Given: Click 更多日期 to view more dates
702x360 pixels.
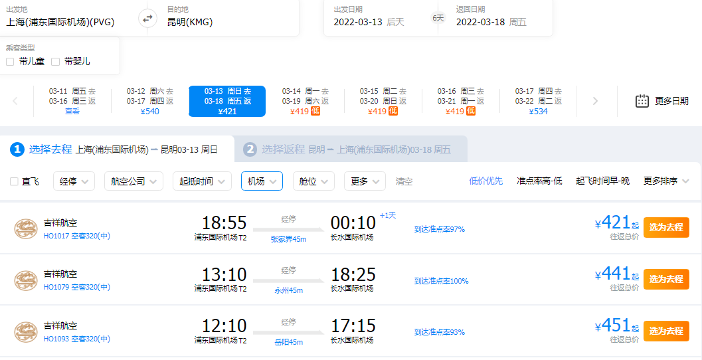Looking at the screenshot, I should (671, 101).
